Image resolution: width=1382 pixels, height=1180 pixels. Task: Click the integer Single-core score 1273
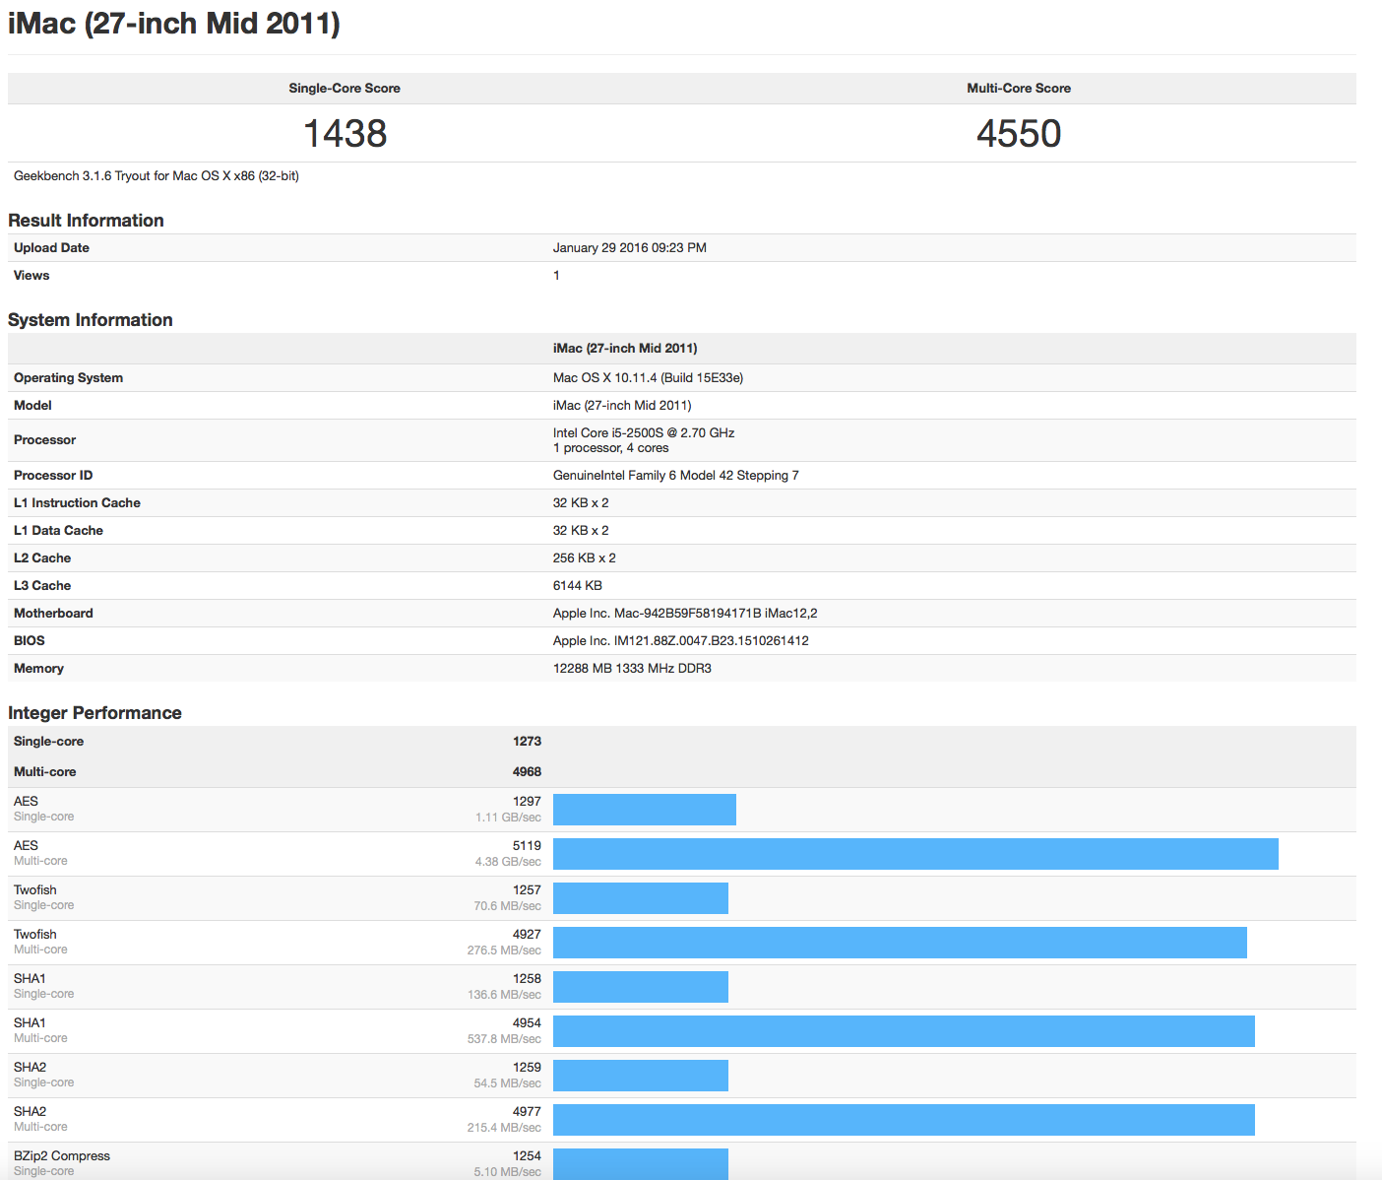527,742
